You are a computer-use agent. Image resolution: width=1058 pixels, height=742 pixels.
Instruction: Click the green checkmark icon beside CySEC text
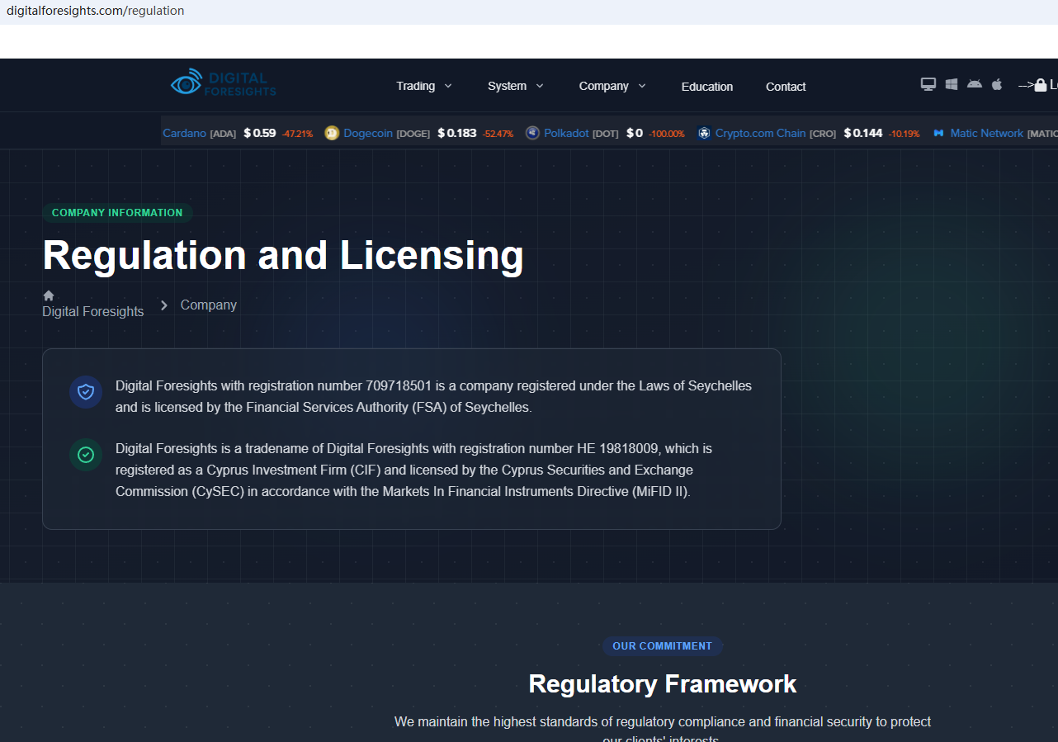click(86, 455)
